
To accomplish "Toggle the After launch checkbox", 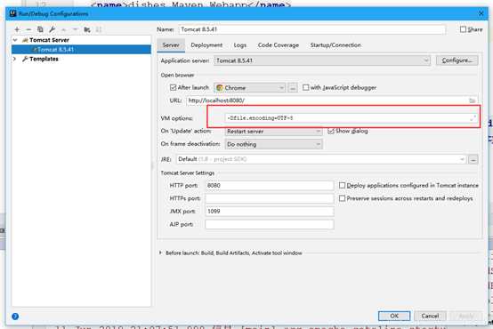I will click(173, 87).
